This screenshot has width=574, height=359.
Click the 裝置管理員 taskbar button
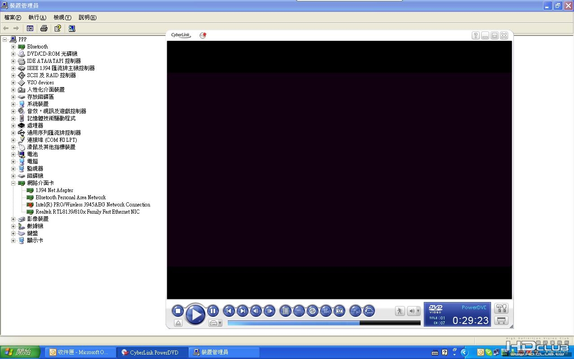224,352
